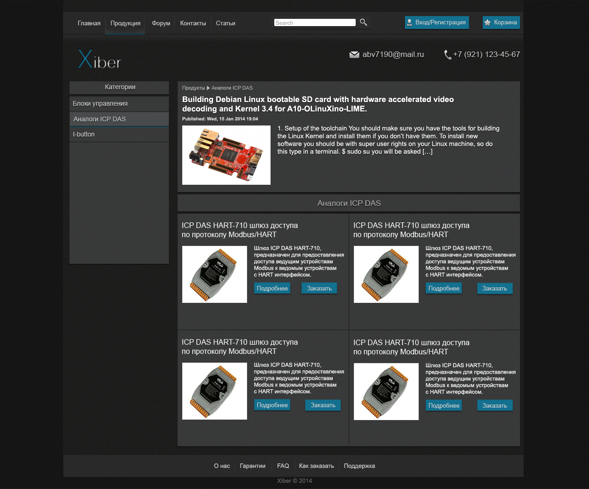Screen dimensions: 589x489
Task: Go to Главная in top navigation
Action: click(89, 23)
